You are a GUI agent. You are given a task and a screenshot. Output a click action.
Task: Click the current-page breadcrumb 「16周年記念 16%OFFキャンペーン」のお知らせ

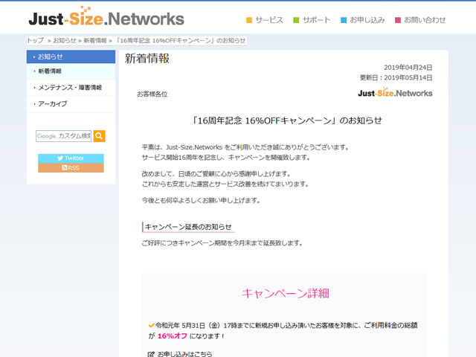(x=181, y=40)
